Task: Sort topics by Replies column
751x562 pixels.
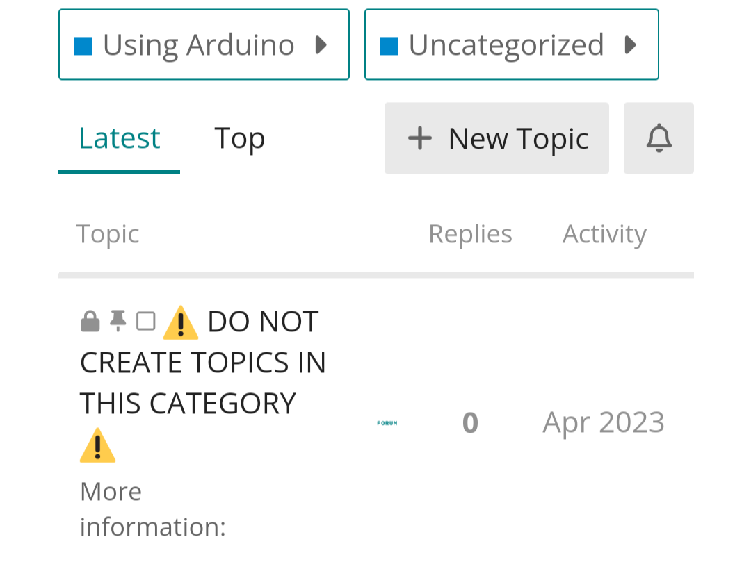Action: 470,234
